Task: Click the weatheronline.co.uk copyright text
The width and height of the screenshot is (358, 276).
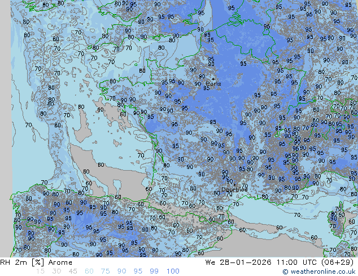Action: [319, 271]
